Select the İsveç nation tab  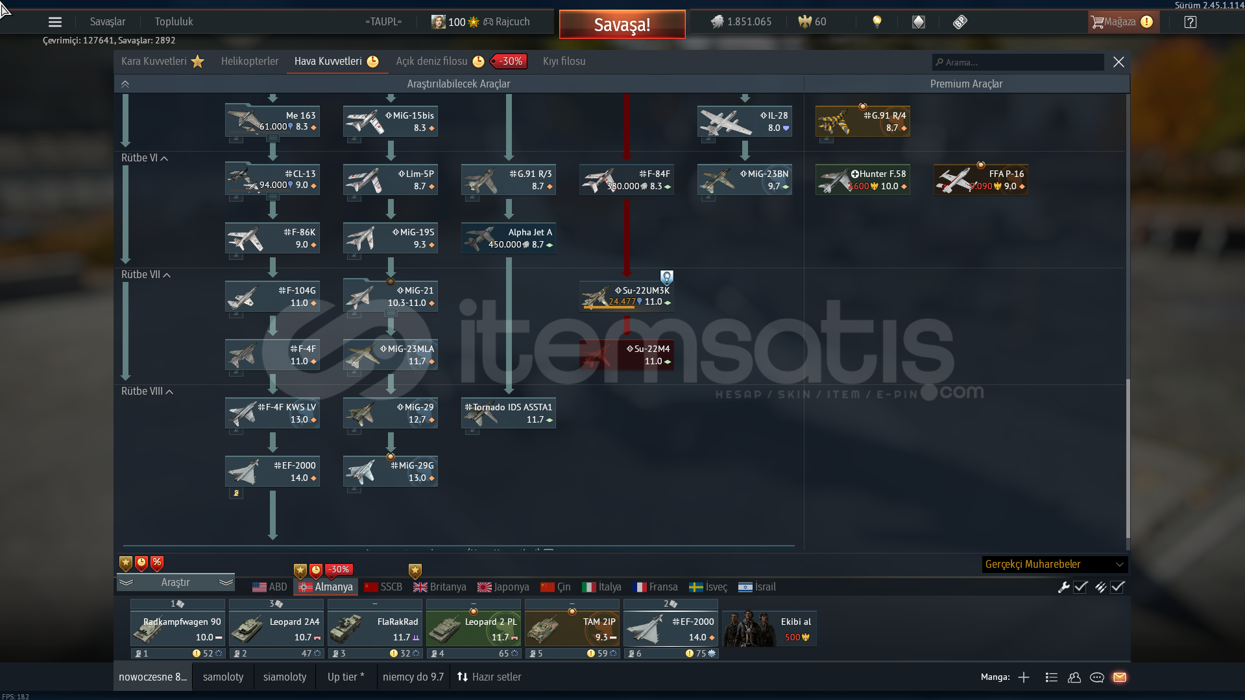click(708, 587)
